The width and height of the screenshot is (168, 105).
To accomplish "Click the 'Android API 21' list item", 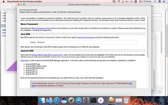I will click(31, 74).
